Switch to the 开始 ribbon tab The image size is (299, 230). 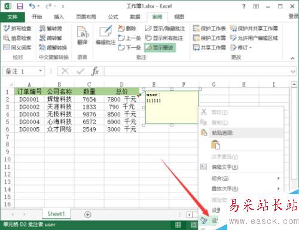(x=37, y=17)
